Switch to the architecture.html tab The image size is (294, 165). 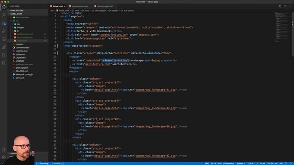80,6
